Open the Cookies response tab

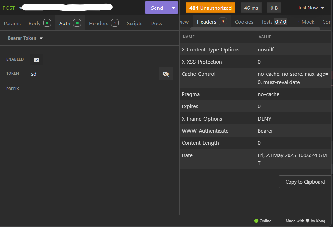point(244,22)
